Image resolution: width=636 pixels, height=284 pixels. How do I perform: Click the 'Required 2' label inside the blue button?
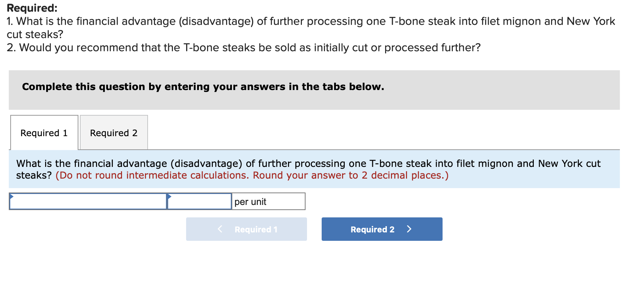[x=372, y=229]
